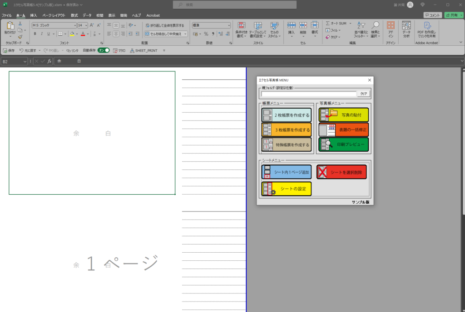Switch to the 挿入 ribbon tab
Screen dimensions: 465x312
click(34, 15)
